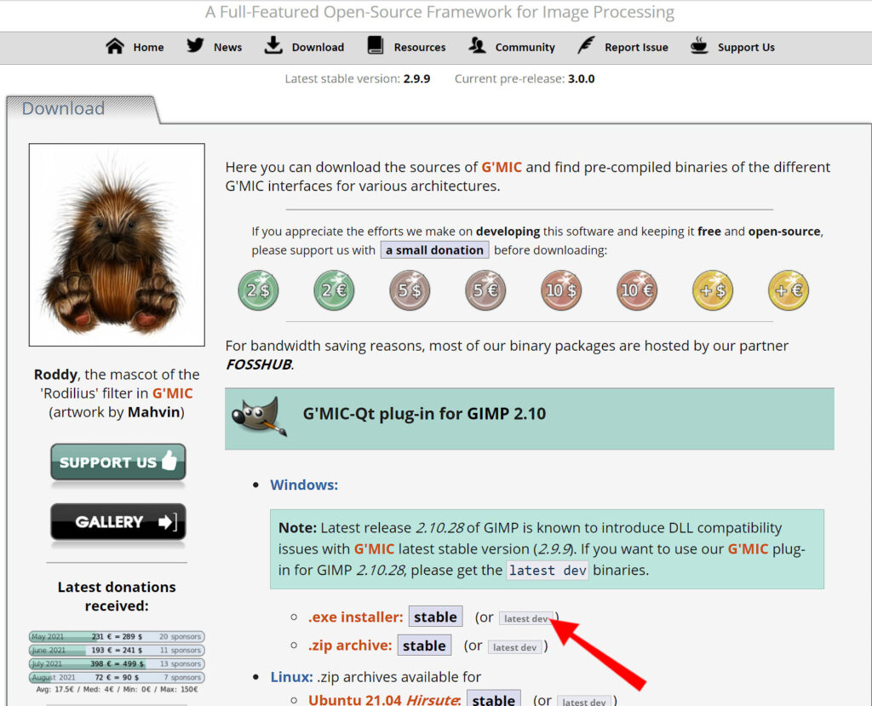Donate with the 2 € coin
Viewport: 872px width, 706px height.
(334, 290)
